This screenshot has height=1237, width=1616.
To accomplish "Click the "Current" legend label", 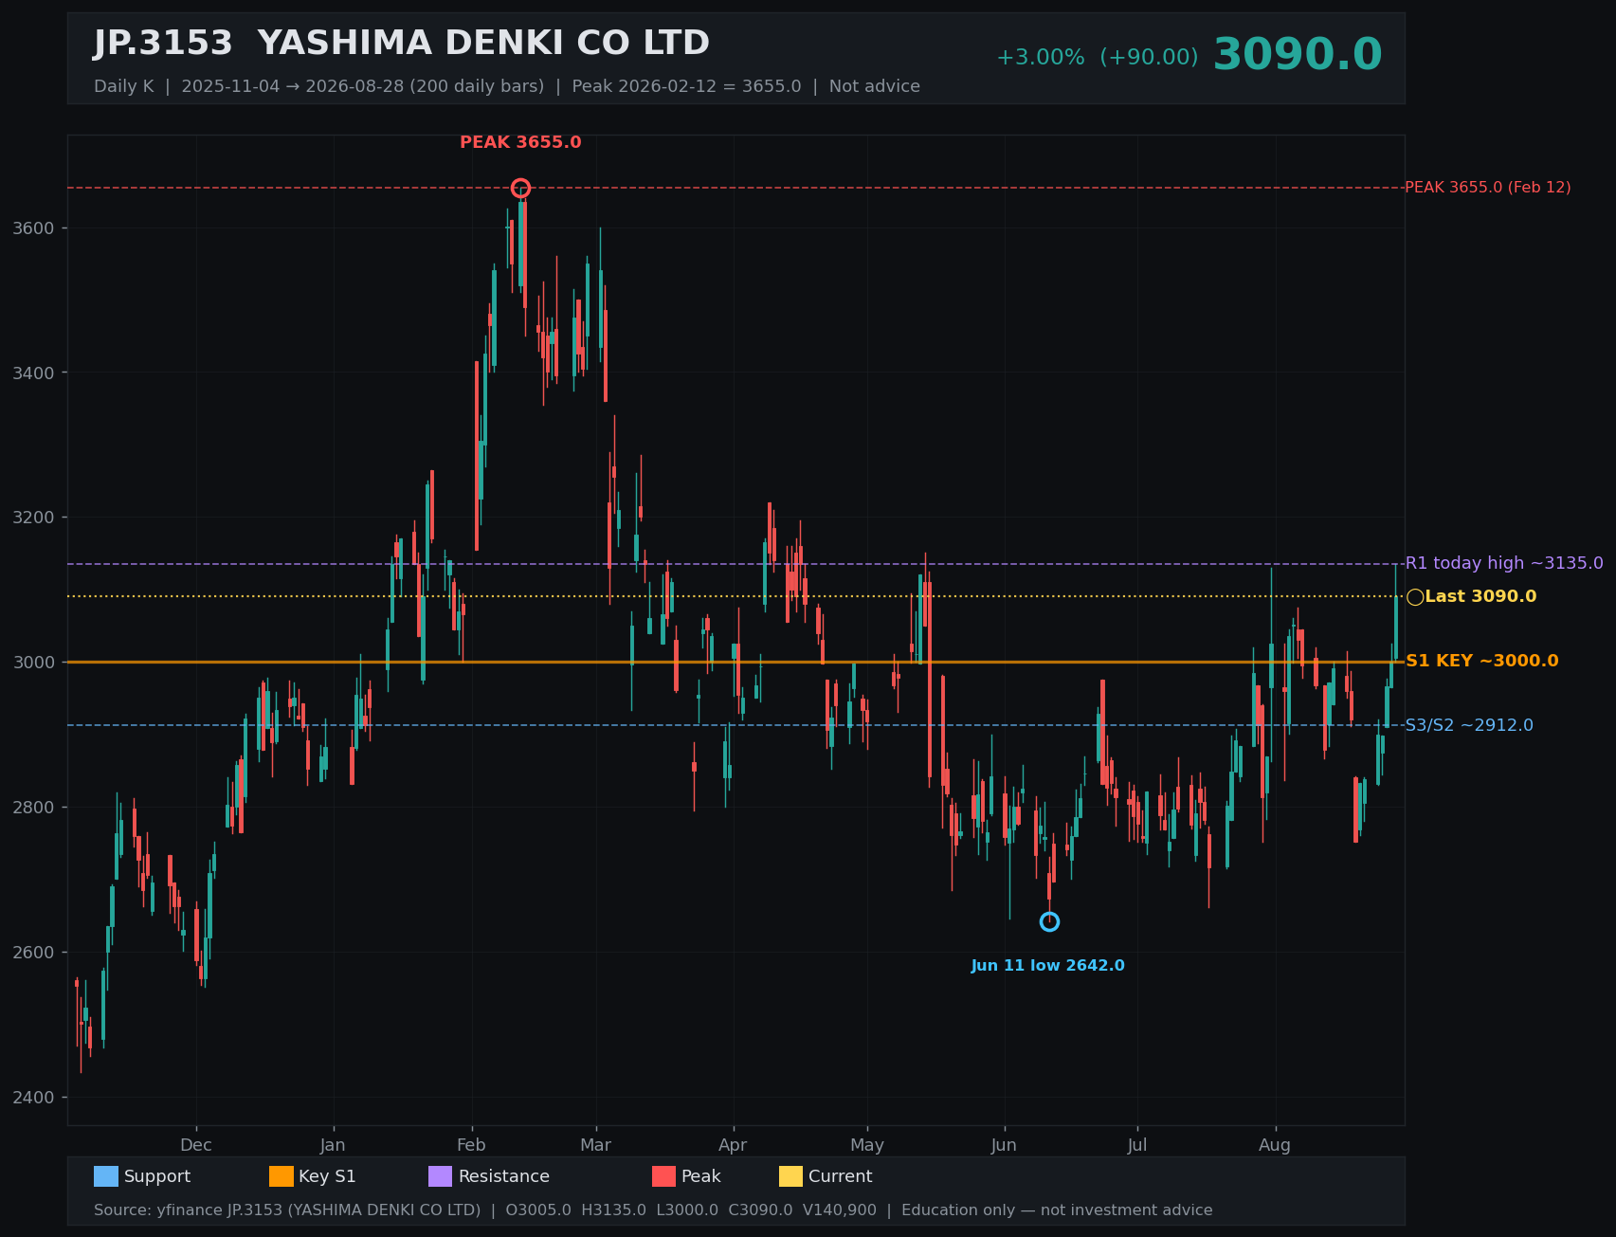I will point(840,1176).
